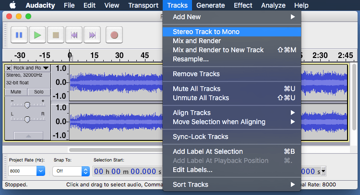Screen dimensions: 360x195
Task: Choose Unmute All Tracks
Action: (x=232, y=98)
